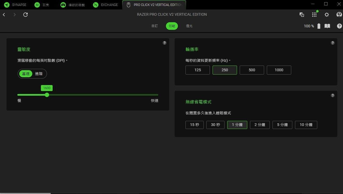Viewport: 343px width, 194px height.
Task: Set polling rate to 1000 Hz
Action: tap(279, 70)
